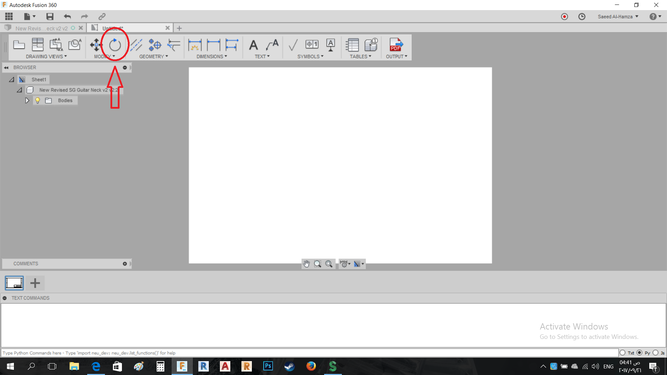
Task: Click the Python commands input field
Action: click(x=309, y=353)
